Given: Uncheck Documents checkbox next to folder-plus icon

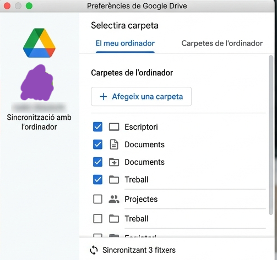Looking at the screenshot, I should click(97, 162).
